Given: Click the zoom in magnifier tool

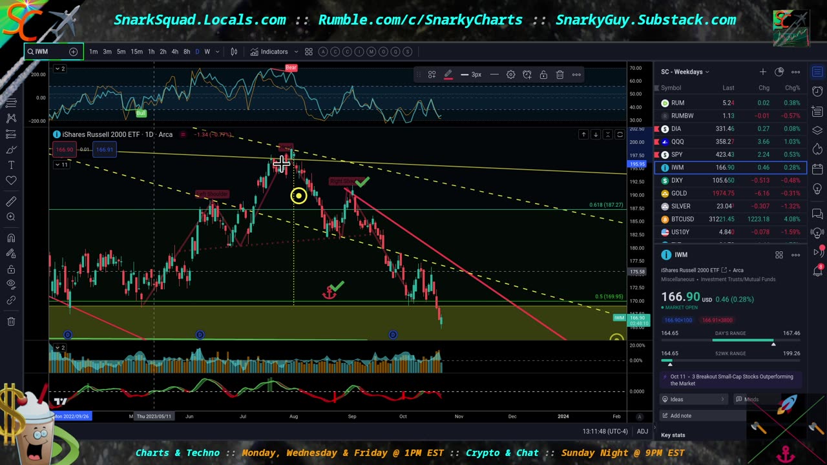Looking at the screenshot, I should [11, 217].
